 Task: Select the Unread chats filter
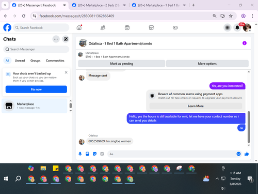(20, 61)
